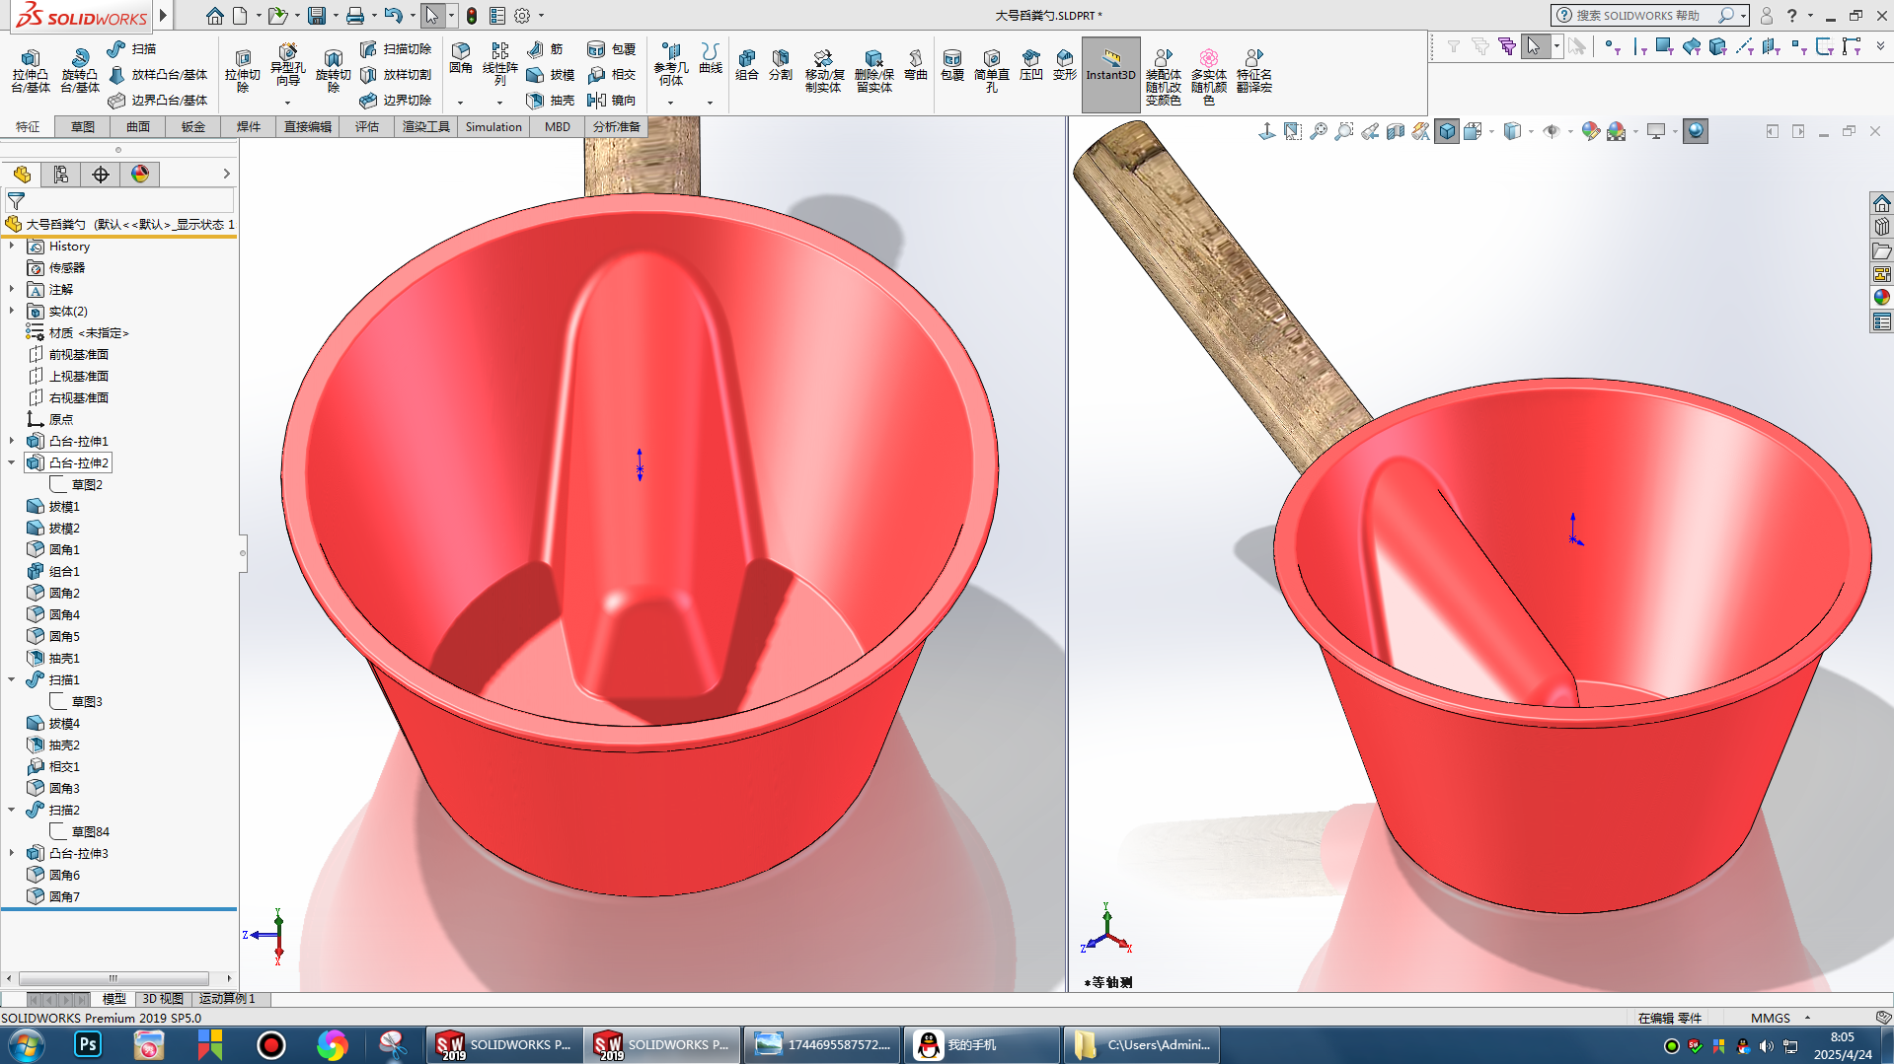Switch to the 草图 sketch tab
The image size is (1894, 1064).
point(83,126)
